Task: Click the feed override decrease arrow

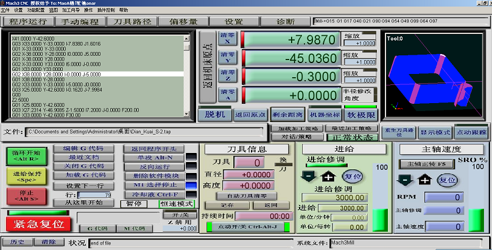Action: [x=308, y=177]
